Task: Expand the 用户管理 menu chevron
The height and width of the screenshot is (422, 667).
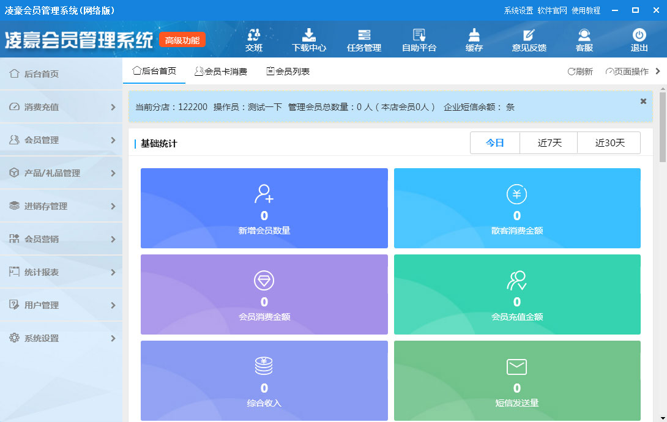Action: (x=113, y=305)
